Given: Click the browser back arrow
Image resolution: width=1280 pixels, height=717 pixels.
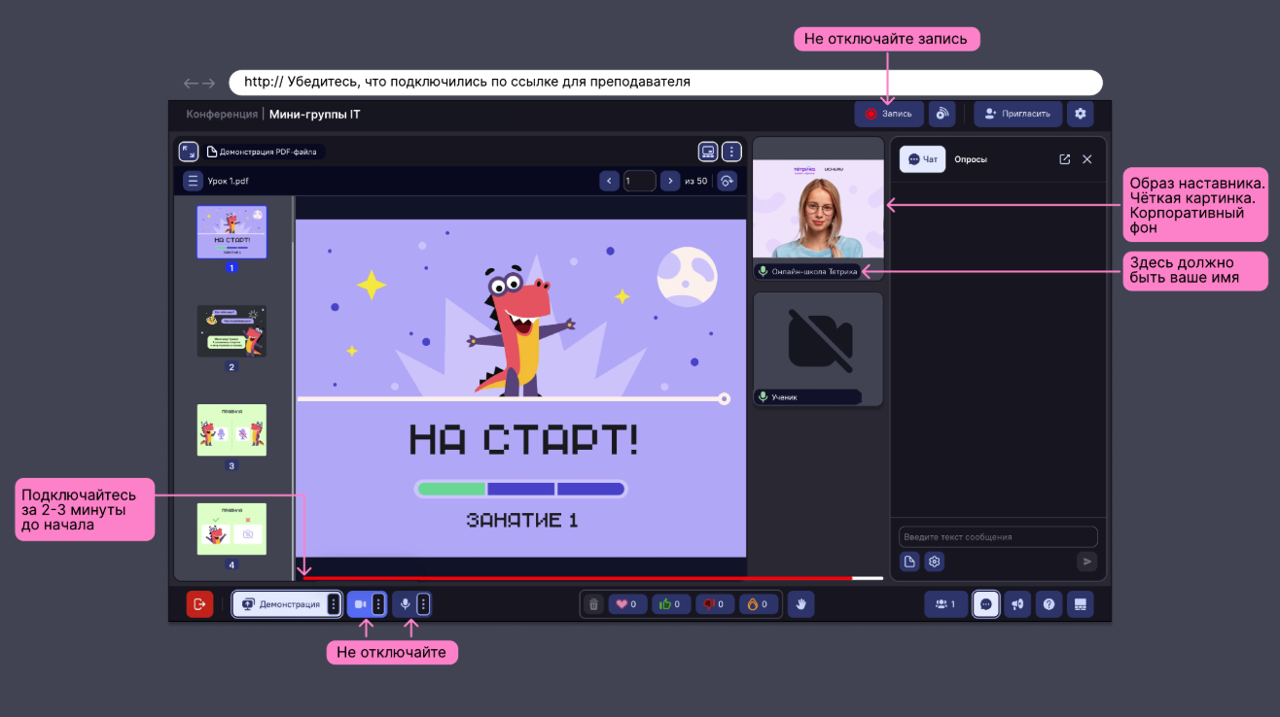Looking at the screenshot, I should coord(191,84).
